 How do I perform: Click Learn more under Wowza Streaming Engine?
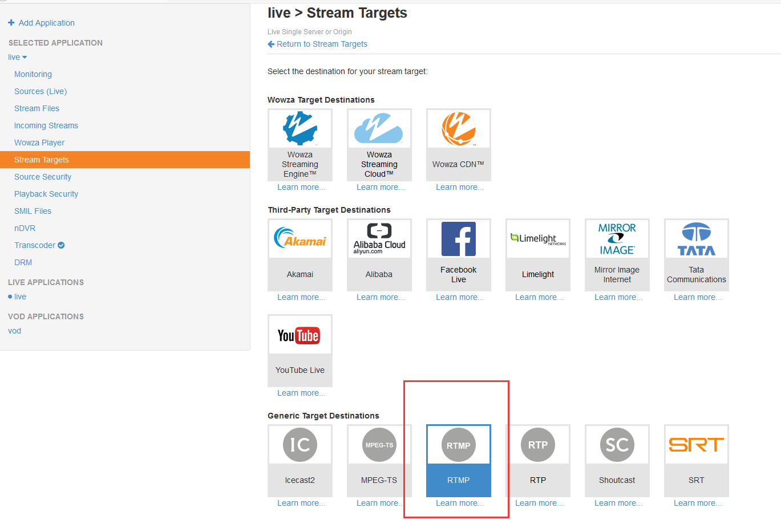(301, 187)
